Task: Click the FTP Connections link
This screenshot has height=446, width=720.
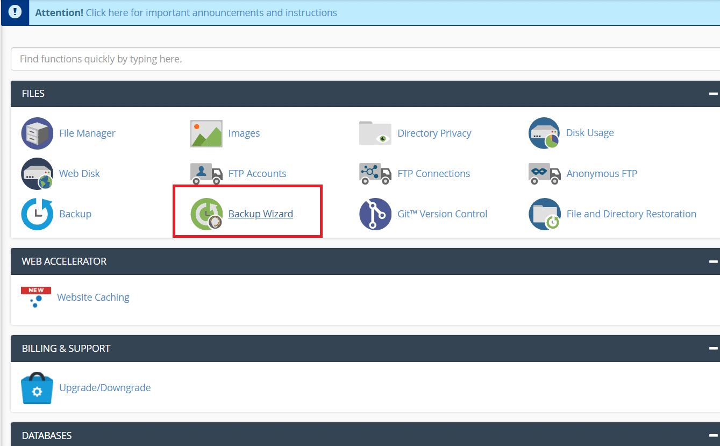Action: (x=433, y=174)
